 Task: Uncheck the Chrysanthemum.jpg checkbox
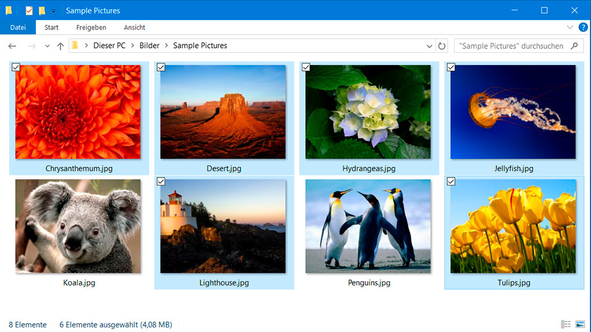point(16,67)
